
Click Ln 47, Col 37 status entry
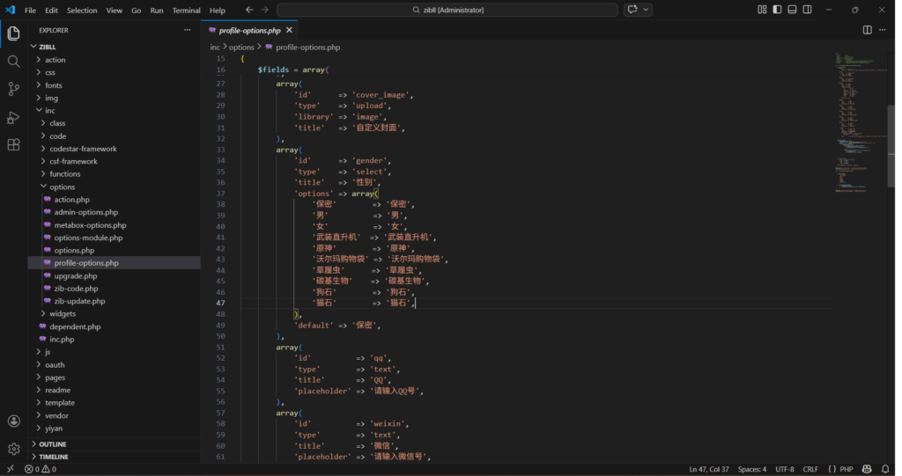click(709, 469)
